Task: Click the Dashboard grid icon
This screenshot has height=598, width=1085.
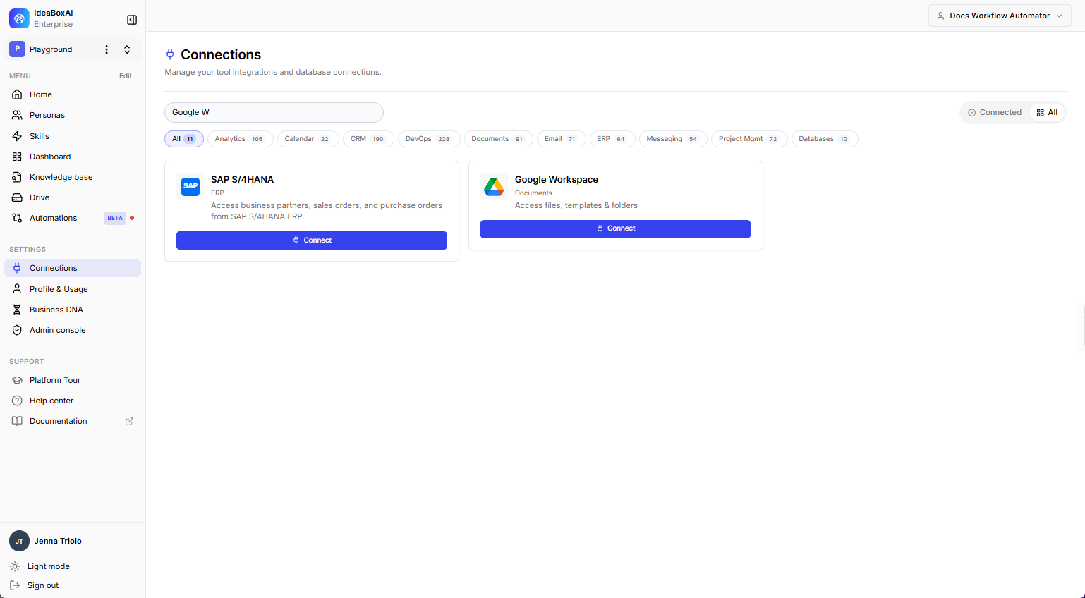Action: click(17, 157)
